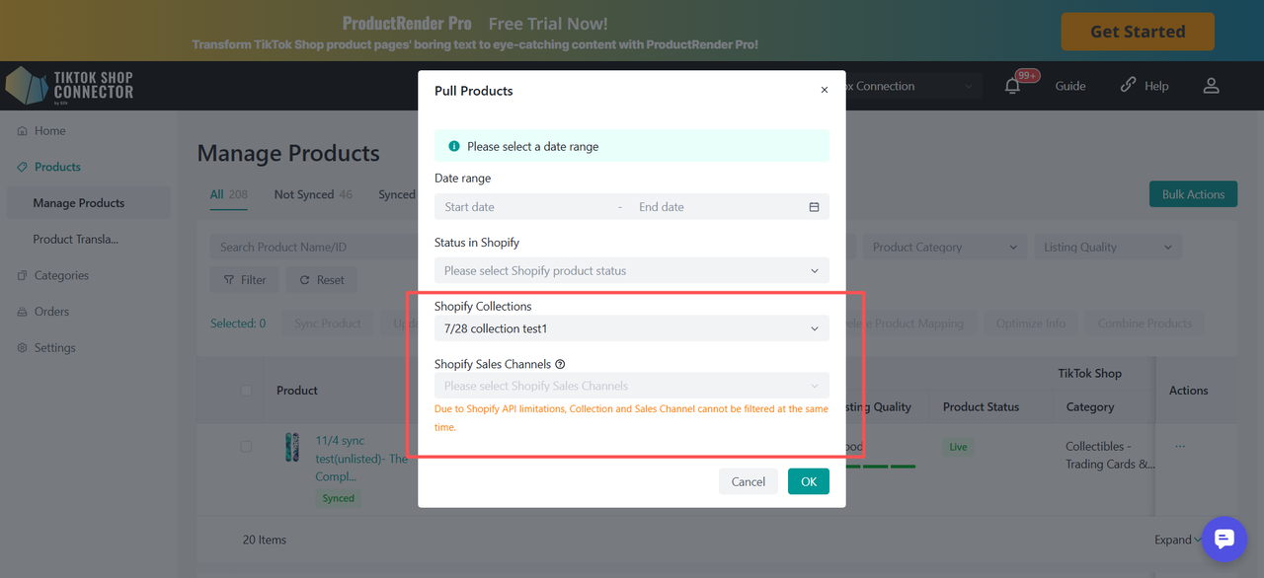Click the calendar icon in date range
The image size is (1264, 578).
pos(815,207)
